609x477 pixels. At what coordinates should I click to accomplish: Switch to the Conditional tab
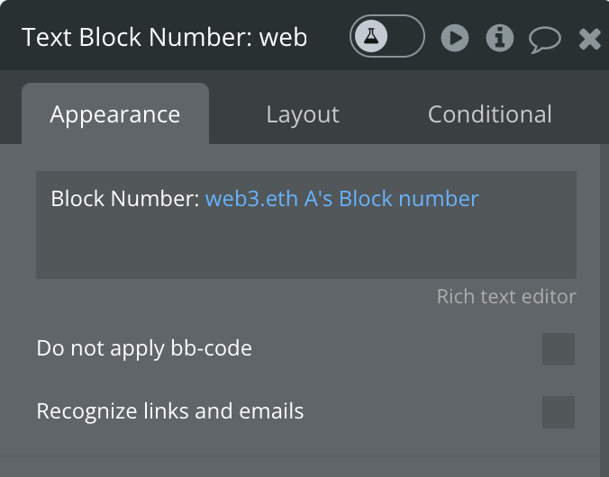tap(489, 114)
